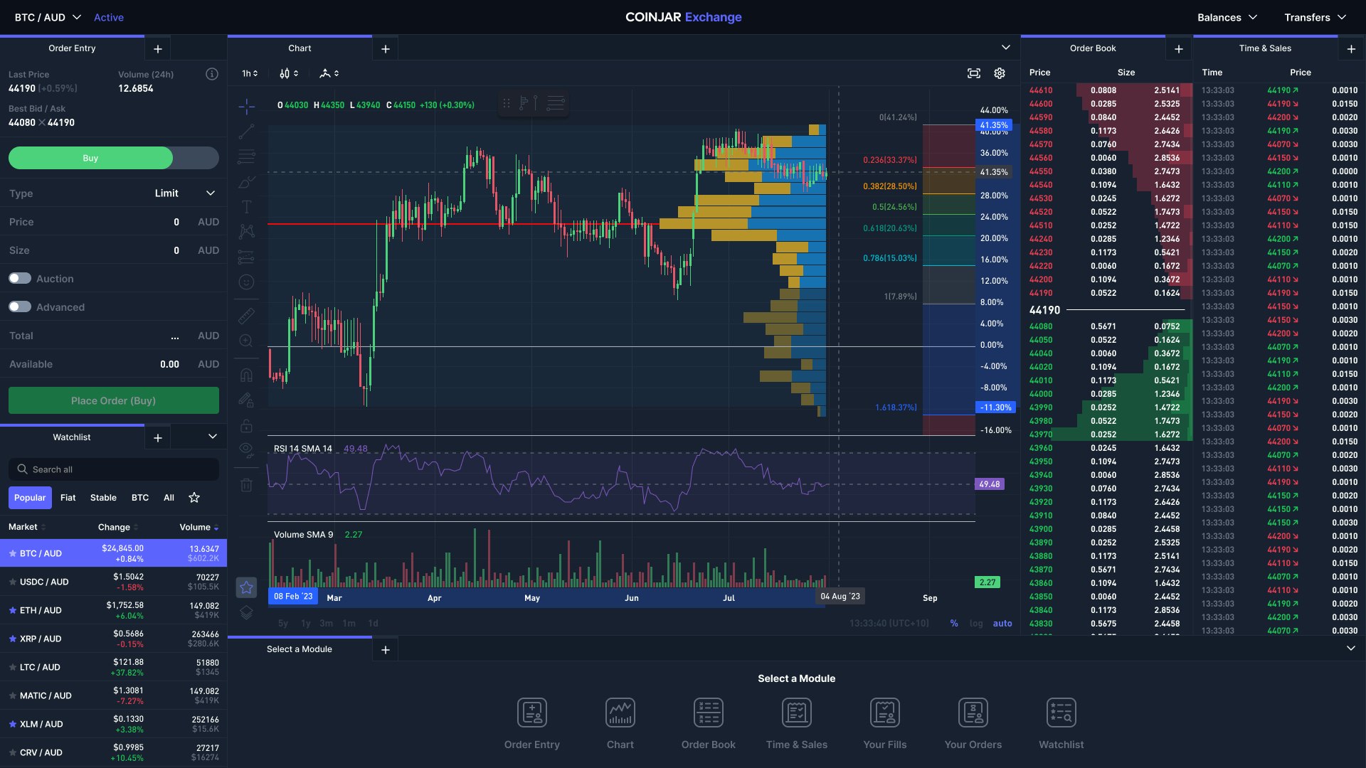Click the chart fullscreen icon
This screenshot has width=1366, height=768.
click(973, 73)
